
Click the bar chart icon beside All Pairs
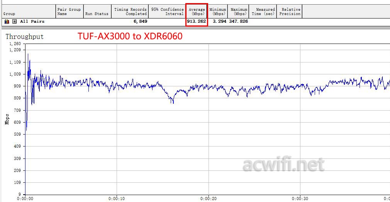click(x=7, y=22)
